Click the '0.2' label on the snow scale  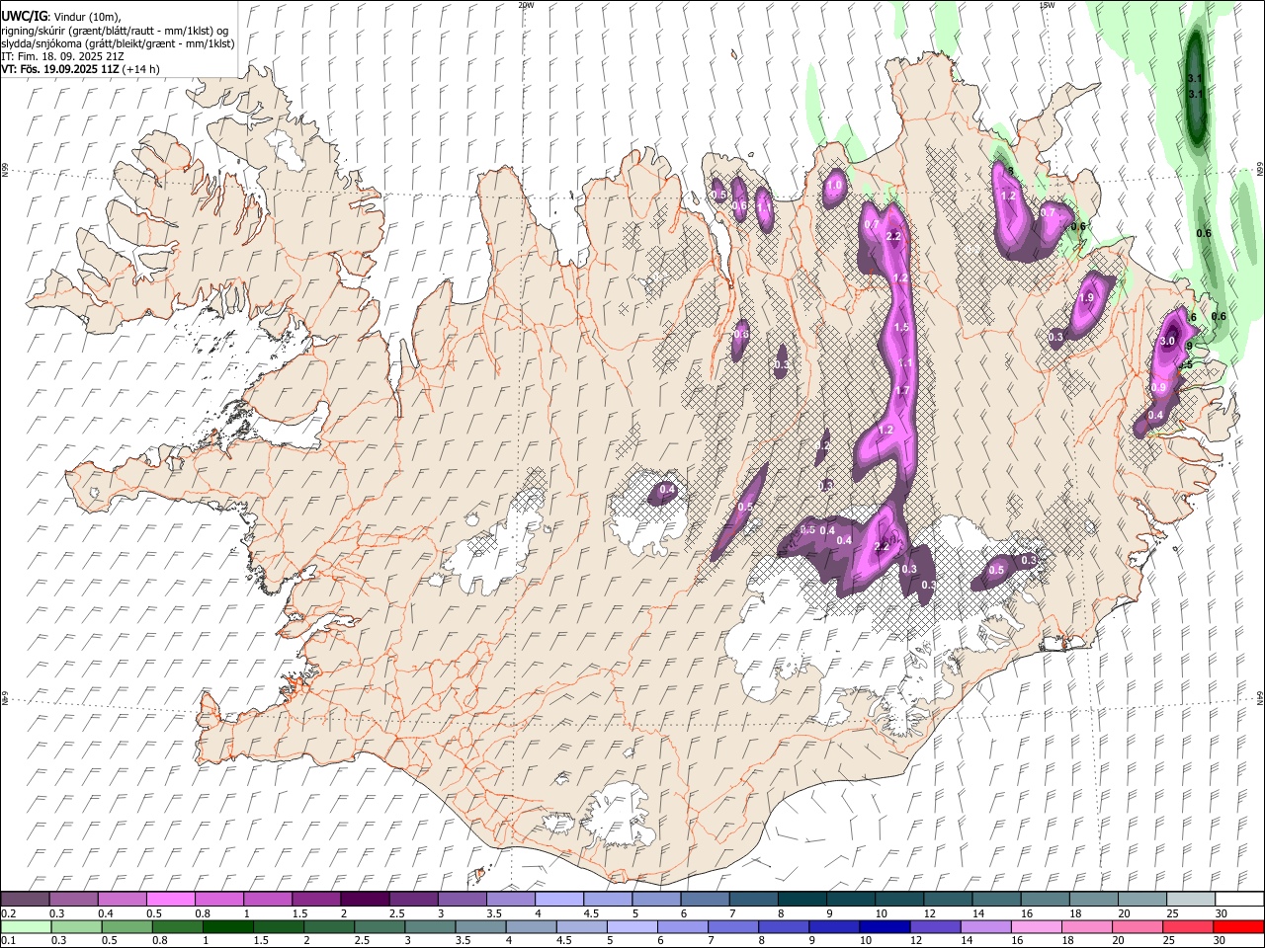8,912
